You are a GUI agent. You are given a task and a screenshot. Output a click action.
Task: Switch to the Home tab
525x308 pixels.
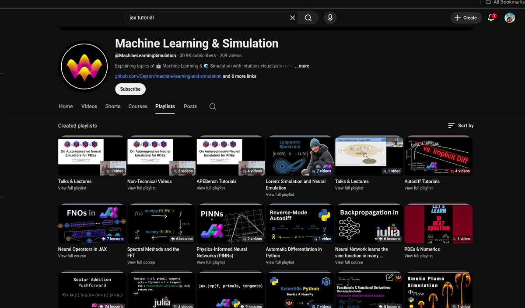66,106
